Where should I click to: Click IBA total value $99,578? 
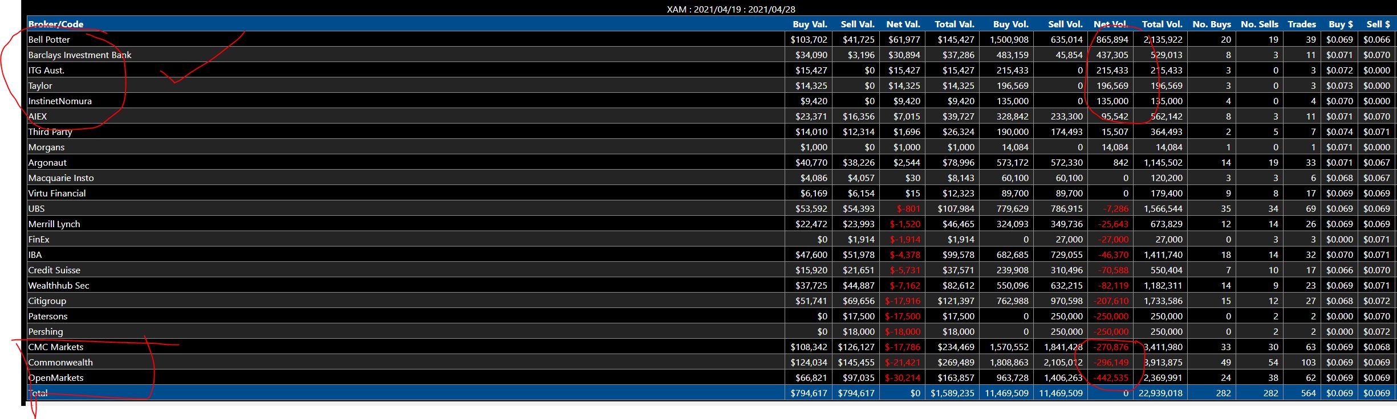click(959, 254)
